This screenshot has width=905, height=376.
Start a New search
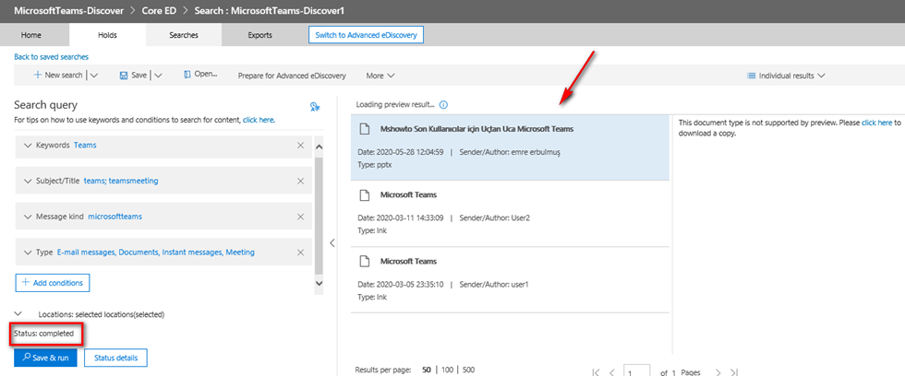point(58,76)
